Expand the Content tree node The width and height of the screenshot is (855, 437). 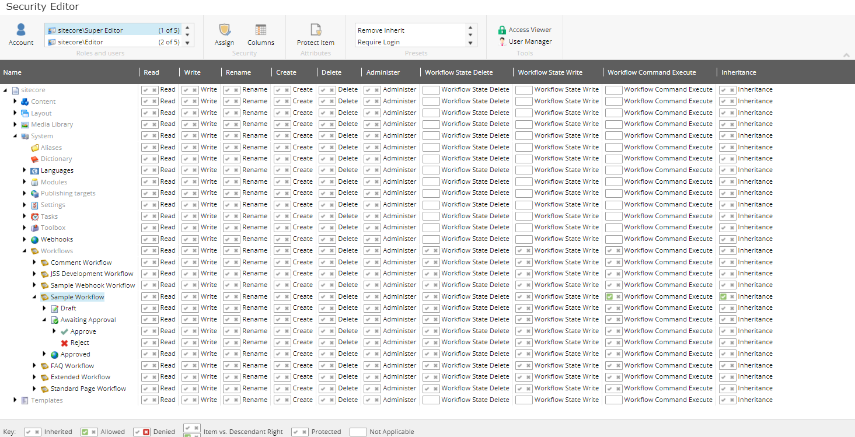click(15, 102)
